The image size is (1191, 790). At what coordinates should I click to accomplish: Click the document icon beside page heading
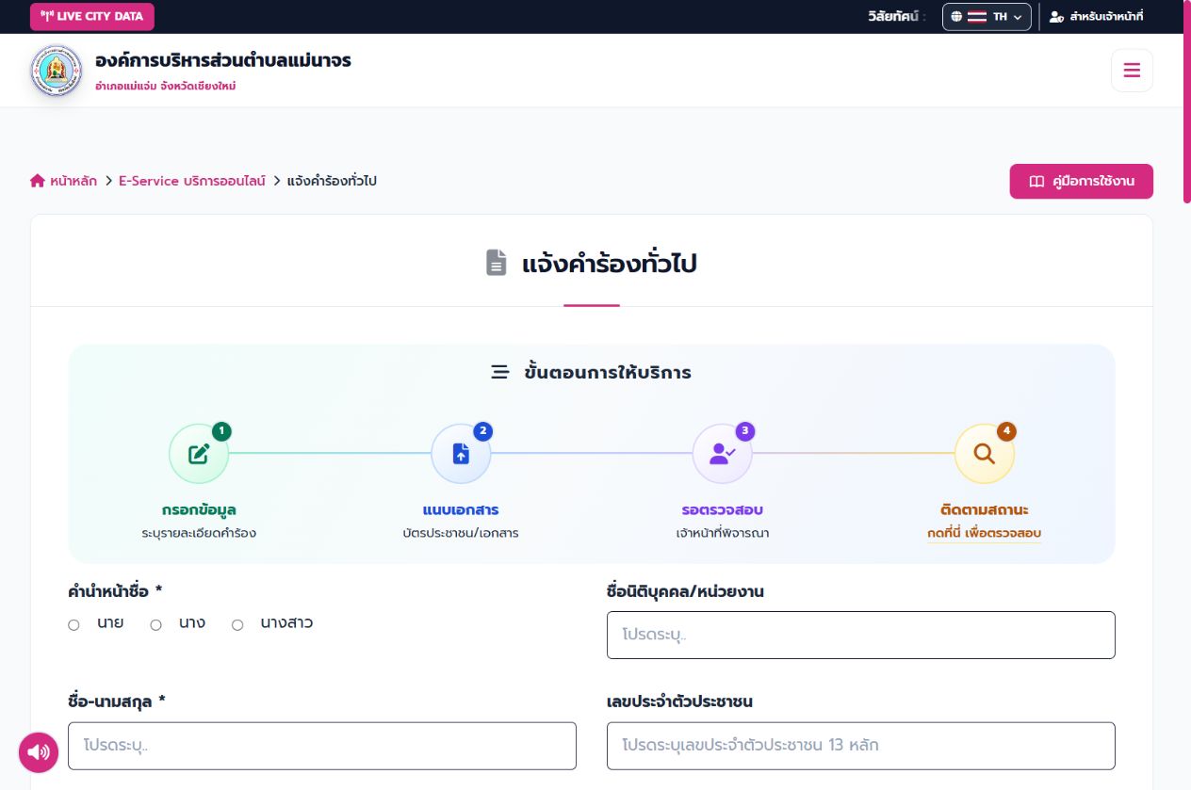[497, 263]
